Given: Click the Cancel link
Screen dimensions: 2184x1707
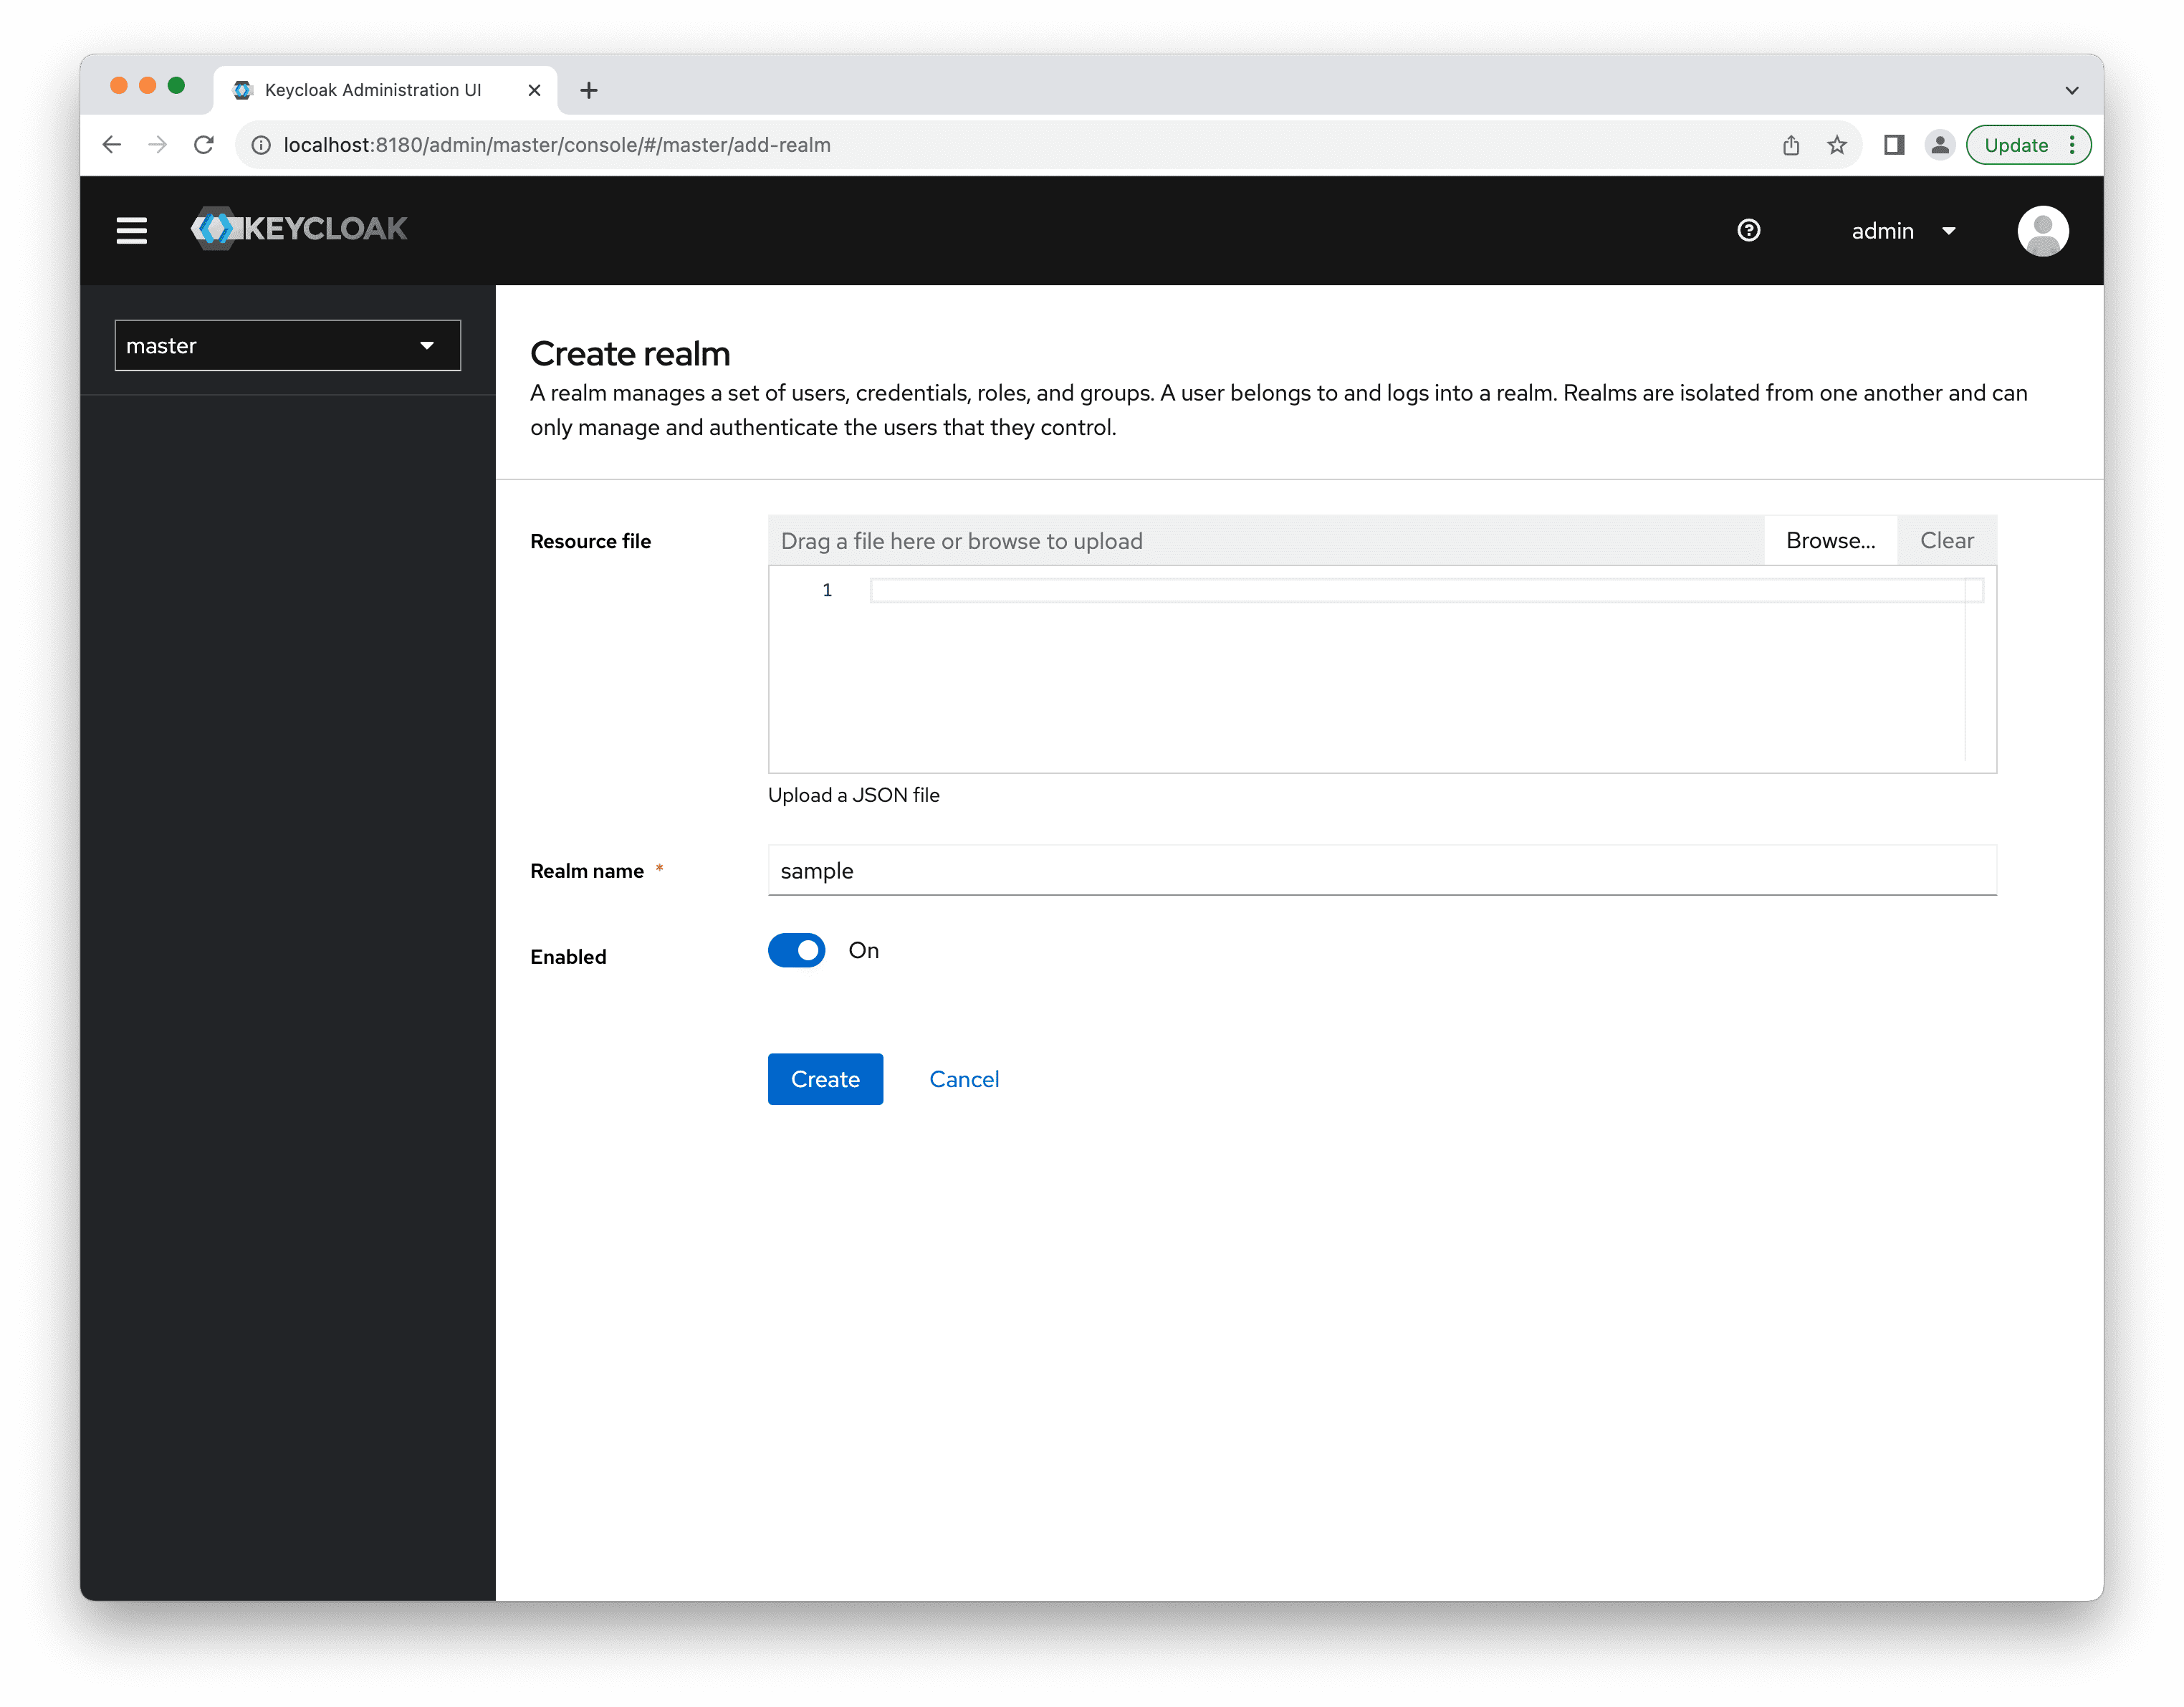Looking at the screenshot, I should click(964, 1078).
